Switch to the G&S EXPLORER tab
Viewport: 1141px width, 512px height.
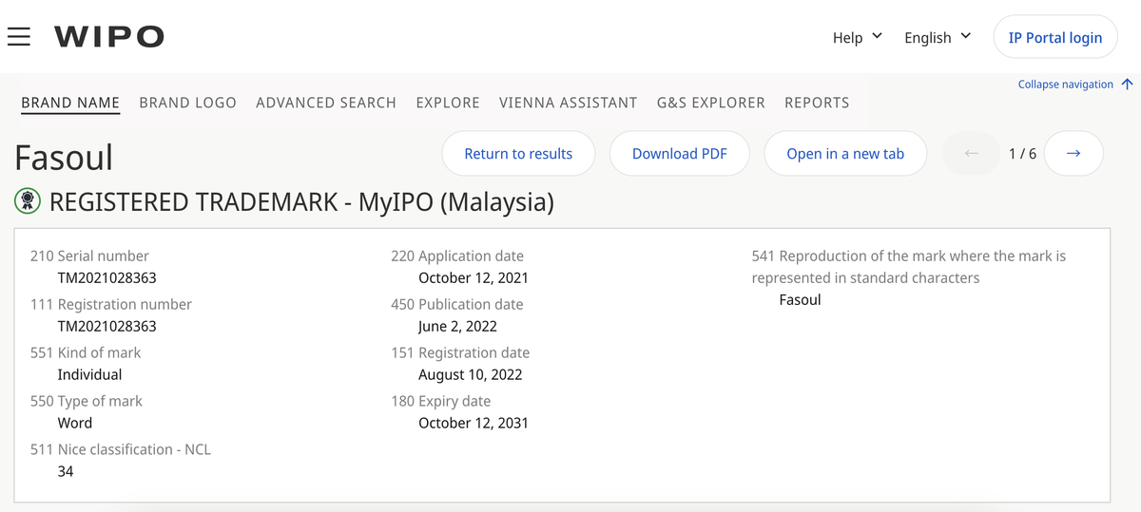click(x=711, y=103)
